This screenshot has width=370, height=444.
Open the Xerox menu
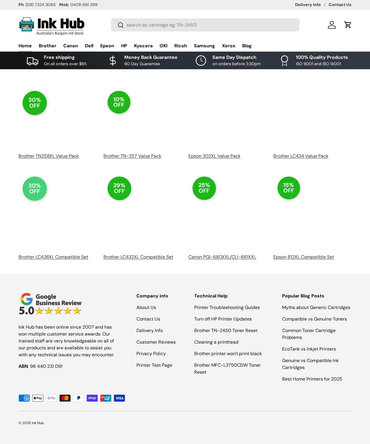tap(229, 46)
